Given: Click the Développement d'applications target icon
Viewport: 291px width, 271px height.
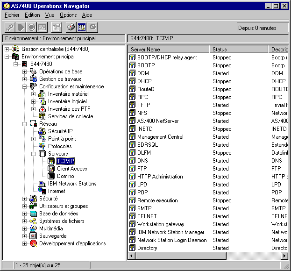Looking at the screenshot, I should pos(33,243).
